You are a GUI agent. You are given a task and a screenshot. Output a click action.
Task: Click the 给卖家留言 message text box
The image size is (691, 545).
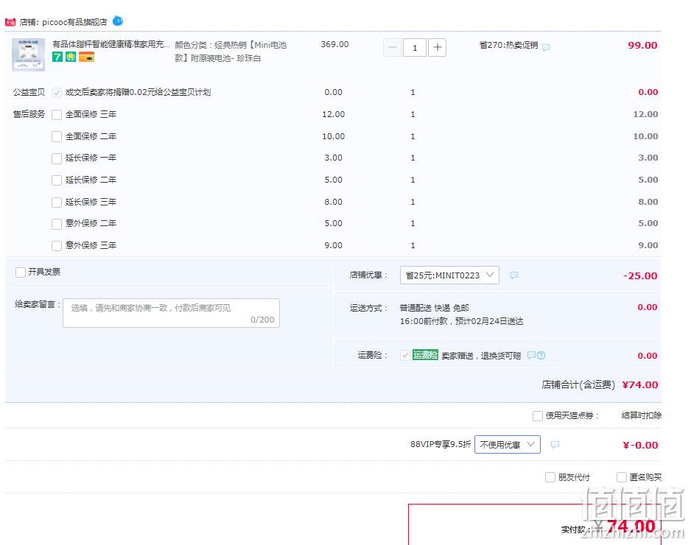[171, 313]
